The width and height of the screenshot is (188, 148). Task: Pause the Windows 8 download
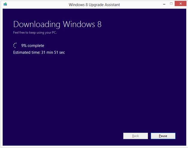163,136
